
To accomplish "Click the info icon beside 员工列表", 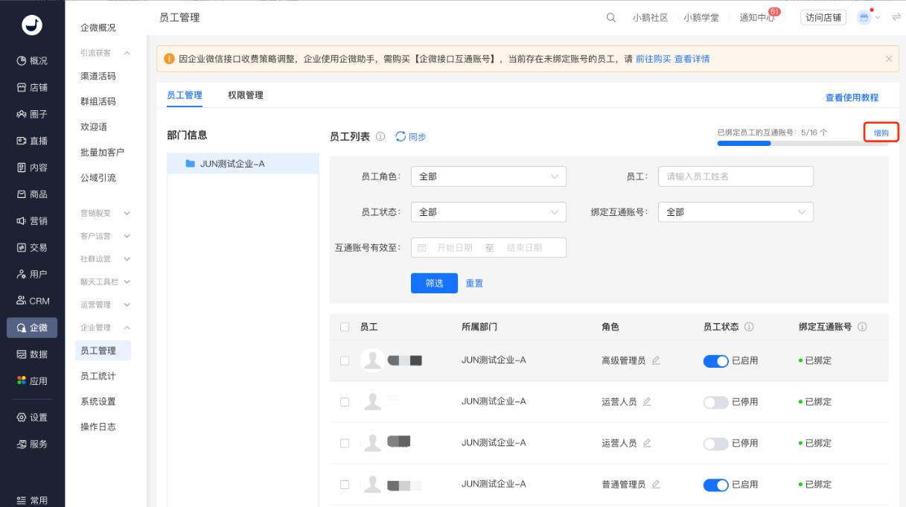I will tap(380, 137).
